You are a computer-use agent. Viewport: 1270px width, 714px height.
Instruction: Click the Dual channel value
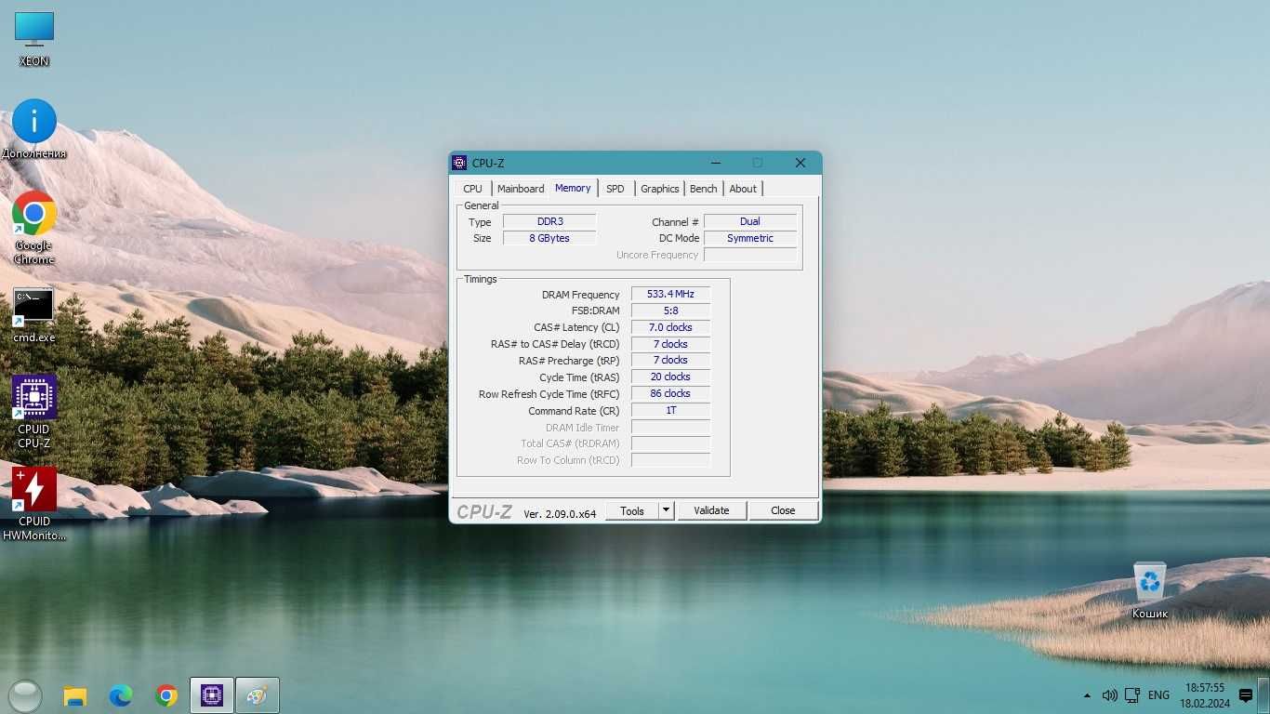click(750, 221)
